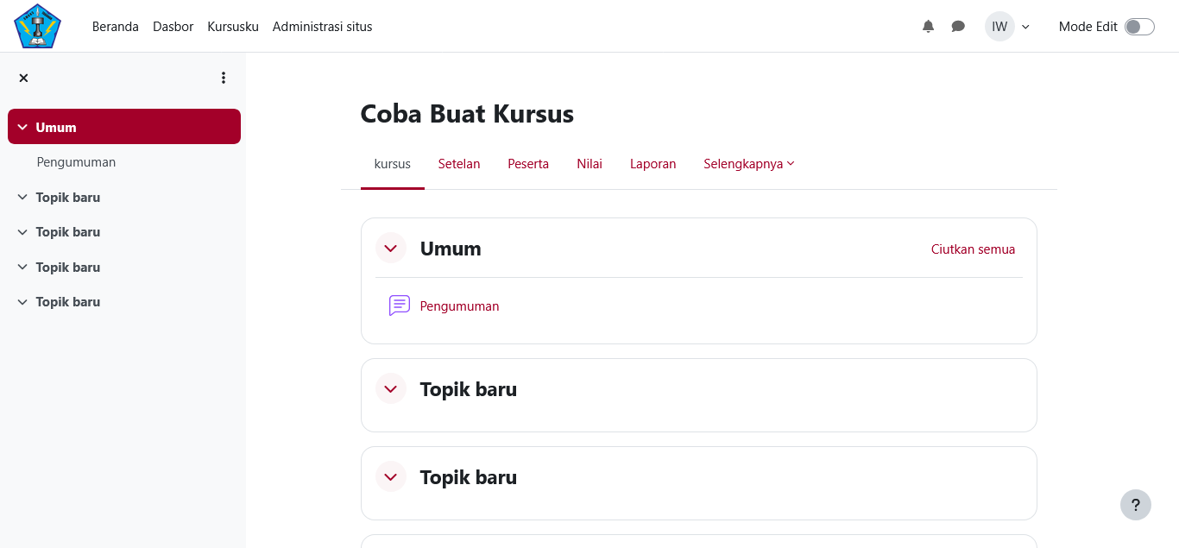
Task: Collapse the Umum section in main content
Action: (391, 249)
